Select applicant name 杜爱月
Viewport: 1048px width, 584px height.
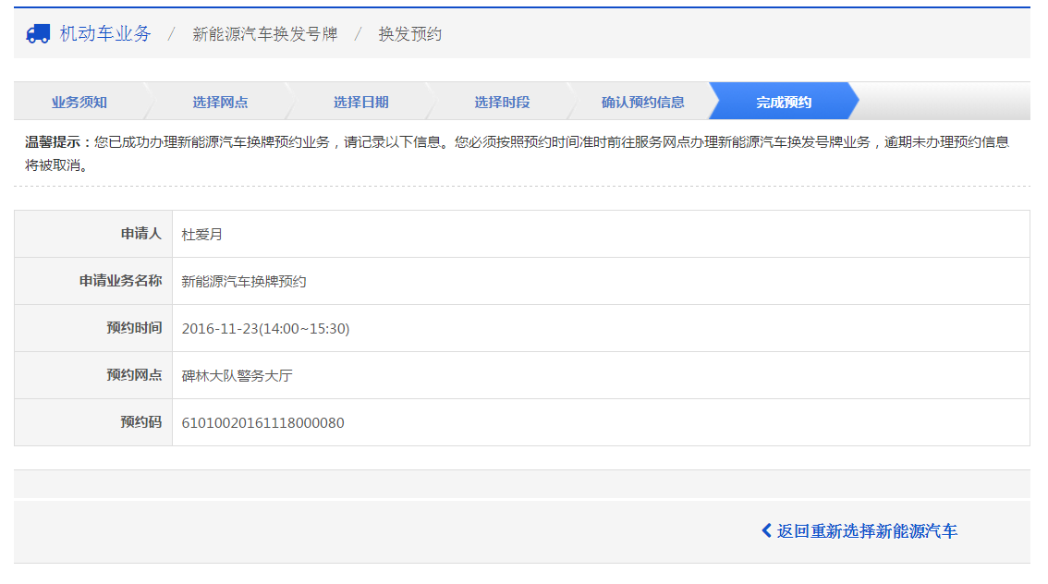coord(202,235)
